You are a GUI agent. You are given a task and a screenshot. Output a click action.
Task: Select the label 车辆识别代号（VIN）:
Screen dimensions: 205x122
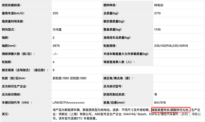[17, 103]
